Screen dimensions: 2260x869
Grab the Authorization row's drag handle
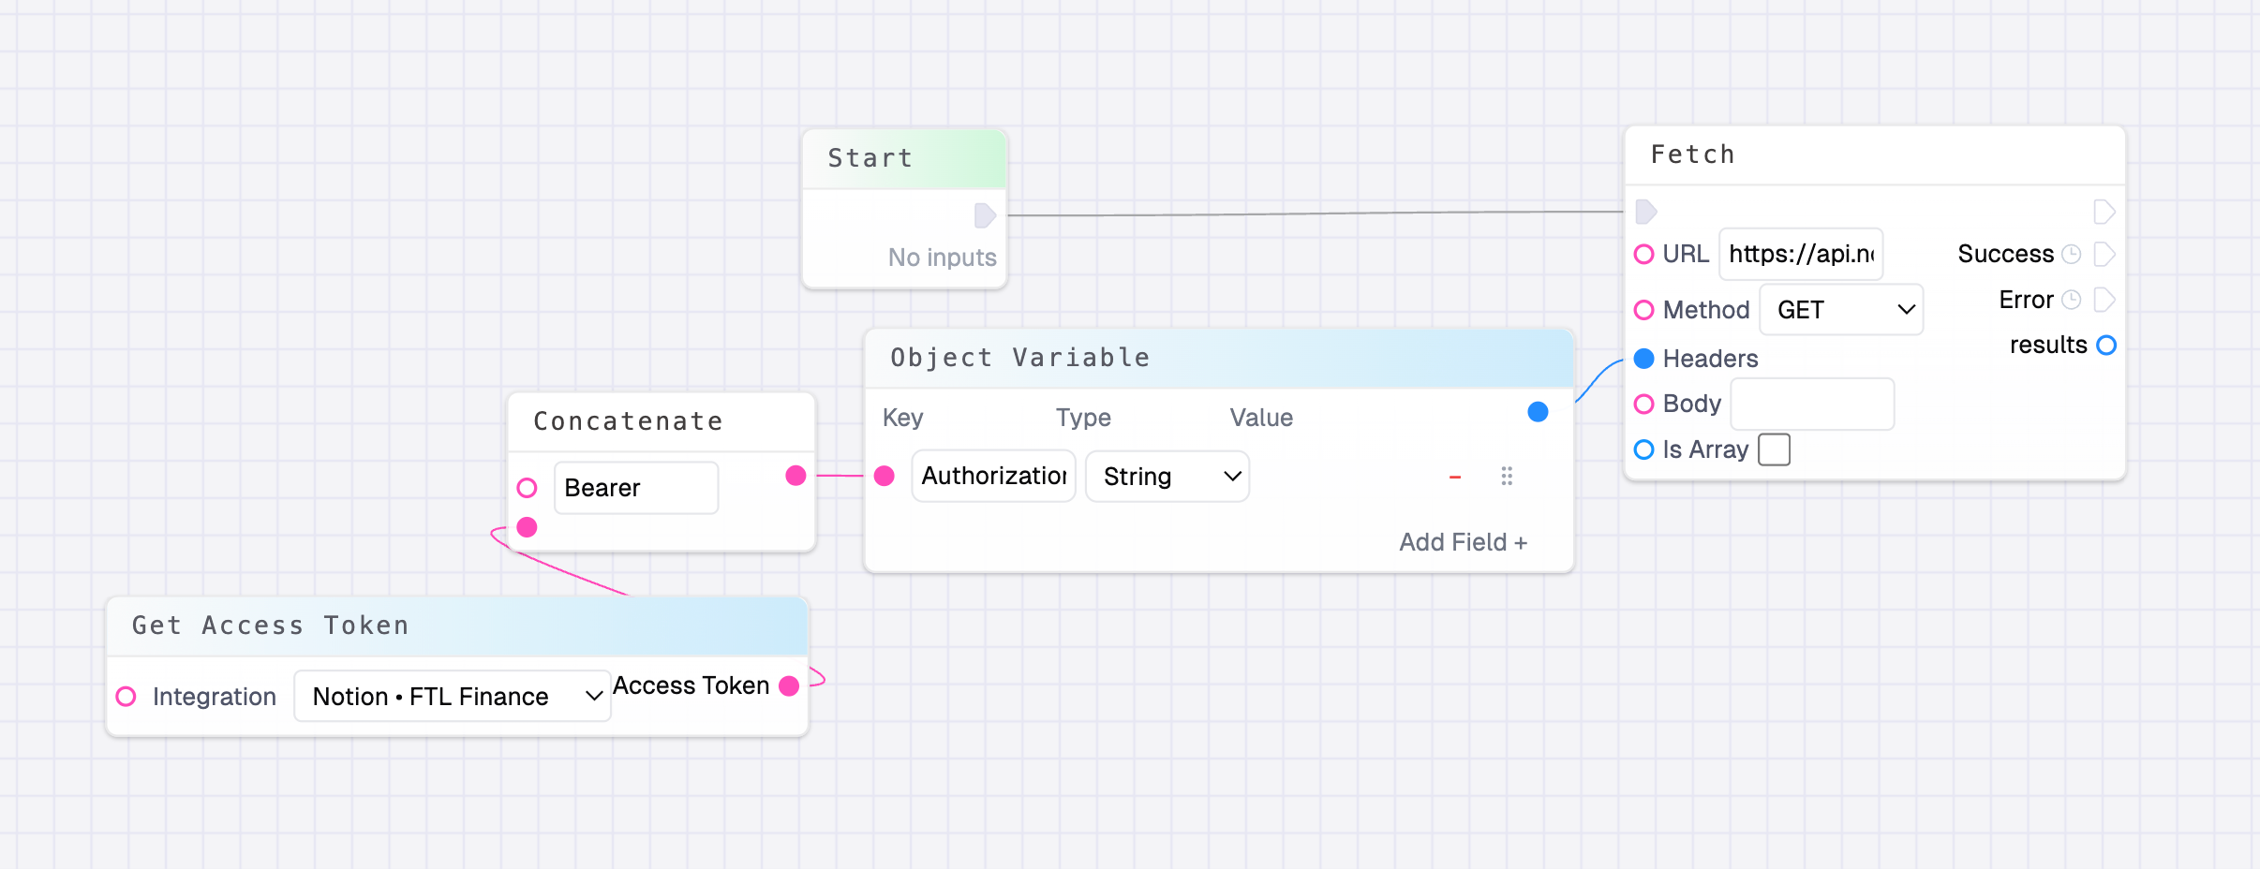click(1507, 477)
